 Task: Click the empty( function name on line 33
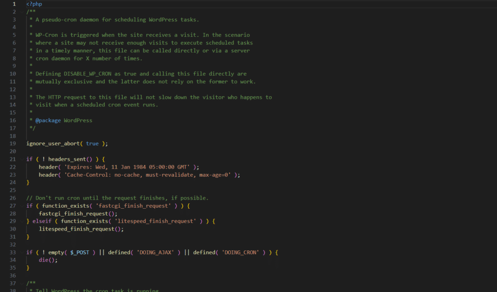pos(56,252)
